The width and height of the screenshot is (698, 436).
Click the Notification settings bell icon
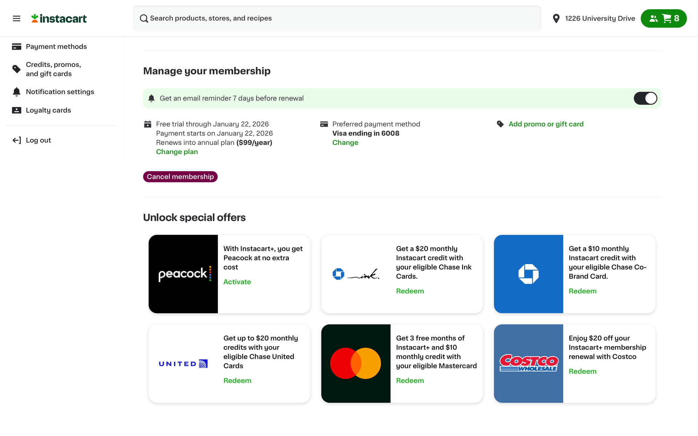coord(16,92)
